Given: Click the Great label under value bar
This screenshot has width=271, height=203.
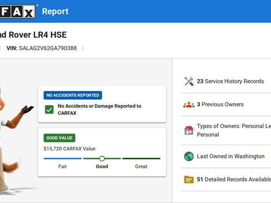Looking at the screenshot, I should click(x=141, y=166).
